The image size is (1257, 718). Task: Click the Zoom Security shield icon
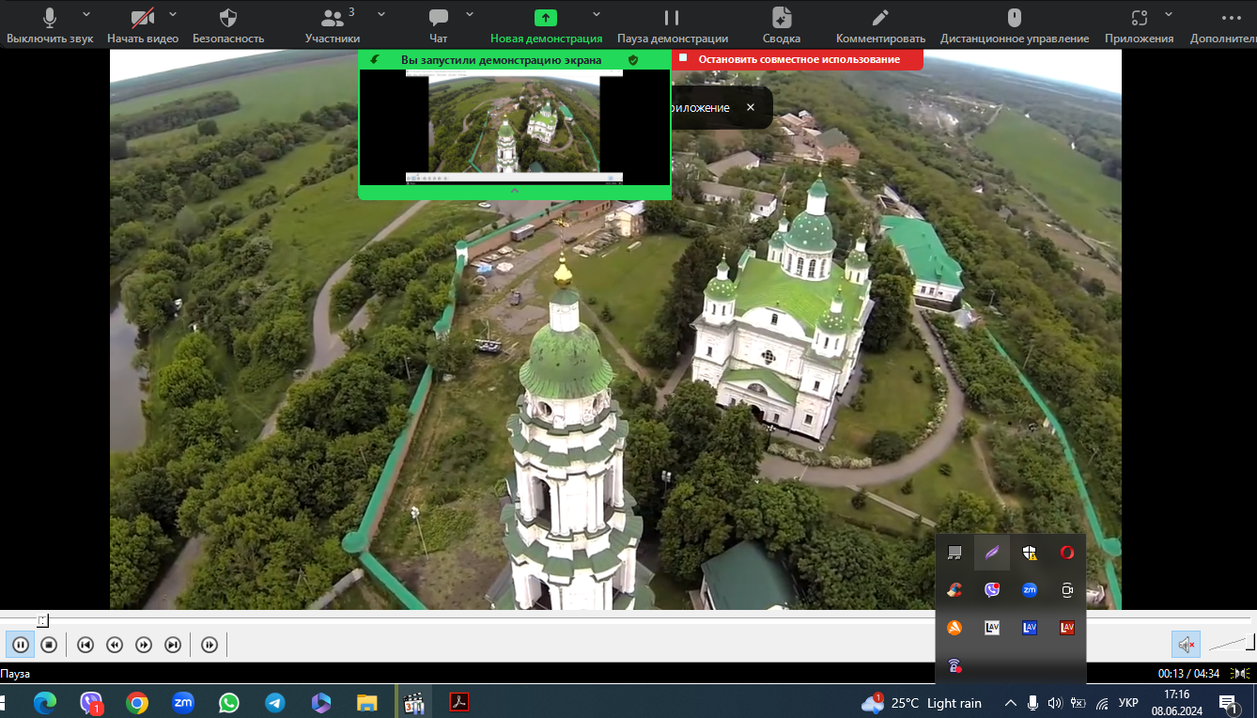tap(228, 19)
